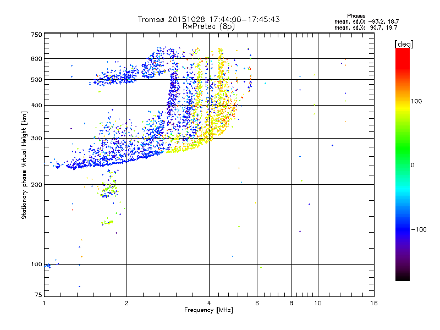Click the '1' x-axis tick label

coord(44,303)
